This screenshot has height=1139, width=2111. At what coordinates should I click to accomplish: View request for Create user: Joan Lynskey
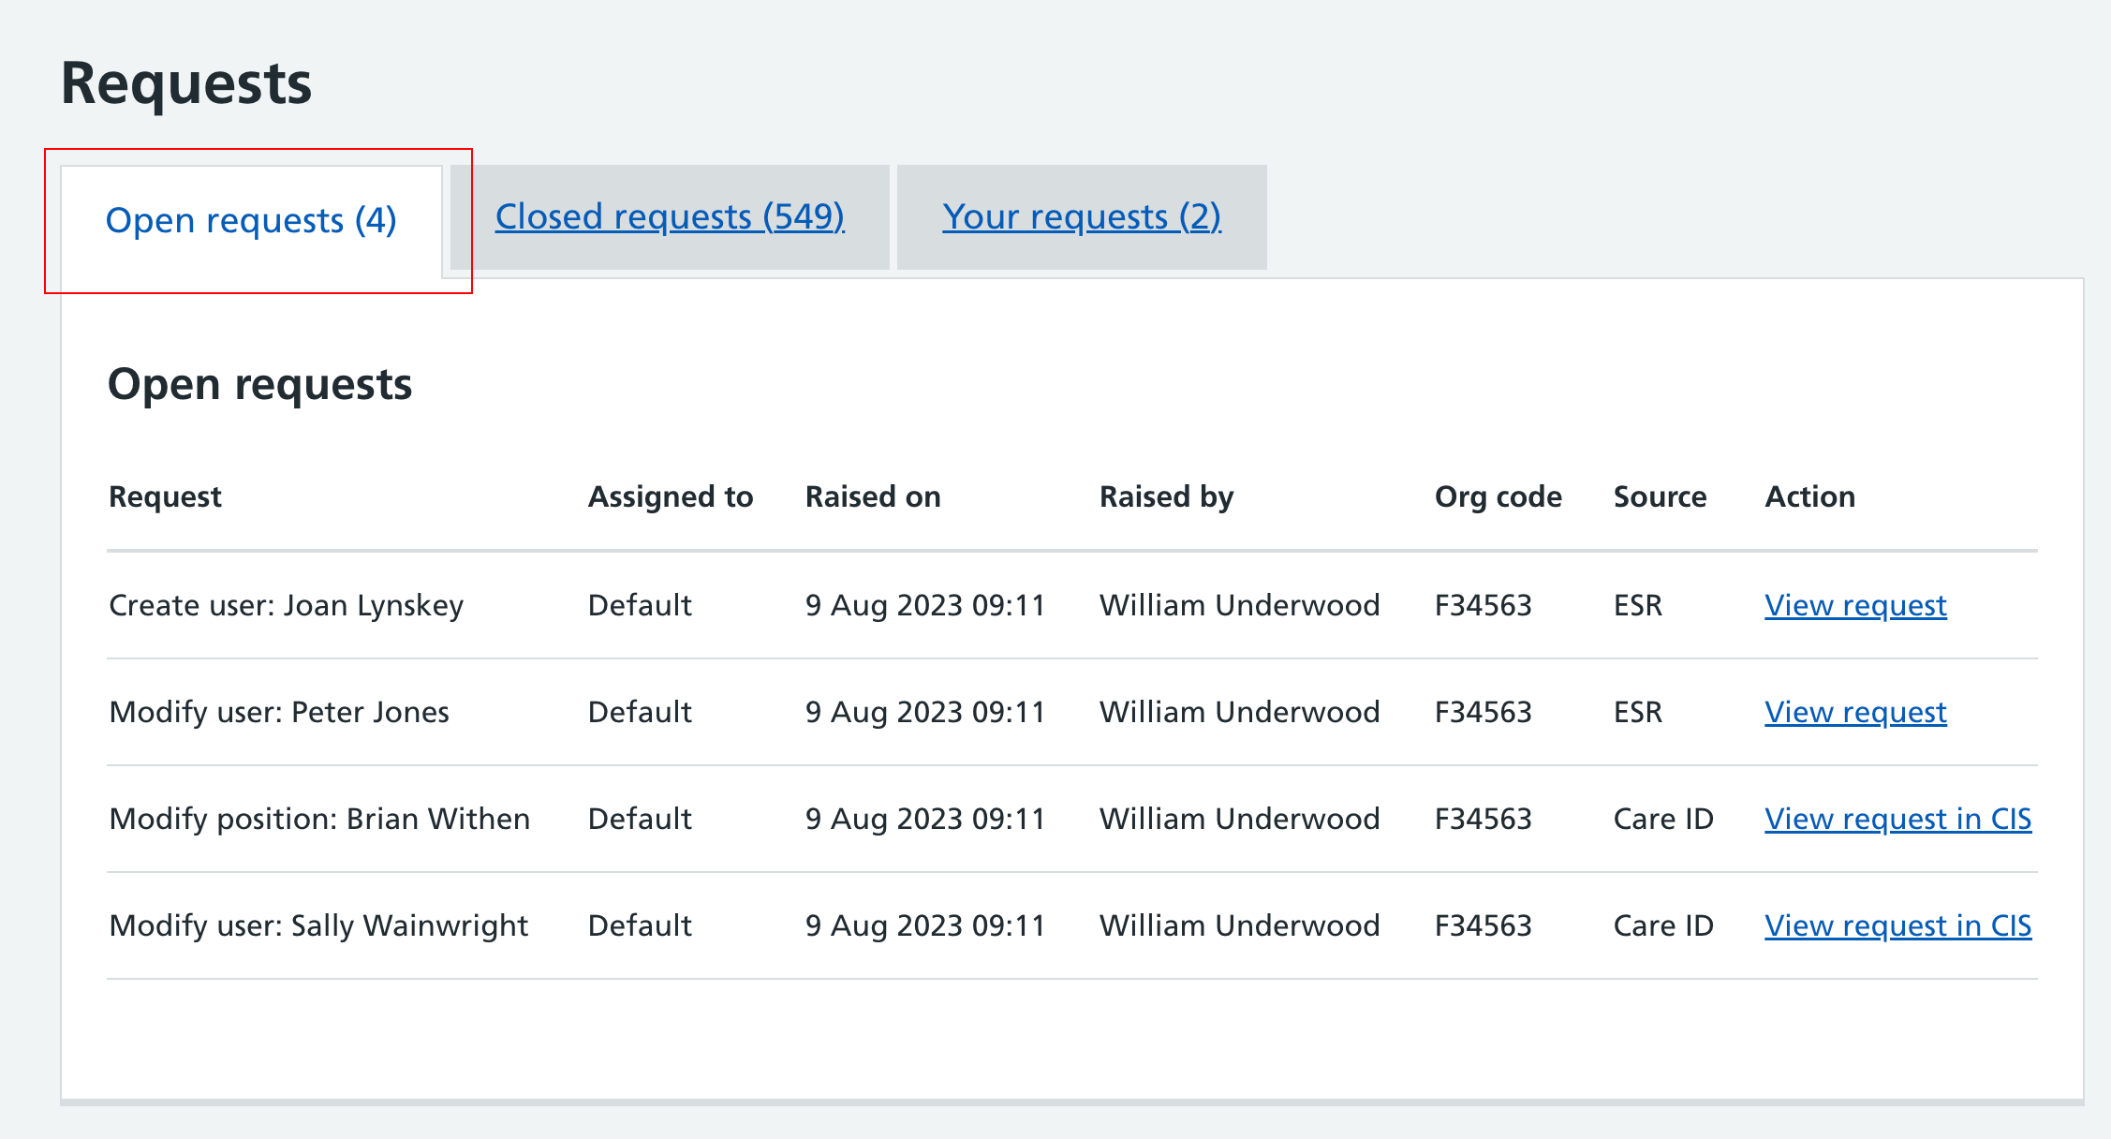[1855, 606]
